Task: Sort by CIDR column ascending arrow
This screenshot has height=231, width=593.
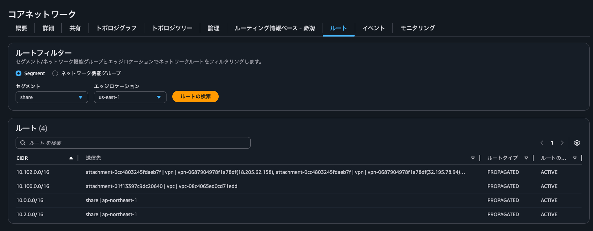Action: tap(71, 158)
